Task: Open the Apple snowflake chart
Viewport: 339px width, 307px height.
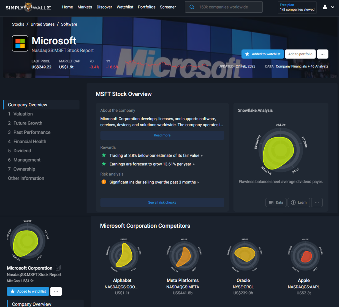Action: [x=305, y=256]
